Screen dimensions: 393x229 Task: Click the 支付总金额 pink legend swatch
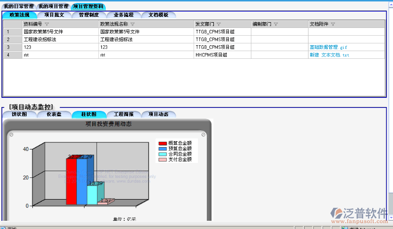coord(163,160)
